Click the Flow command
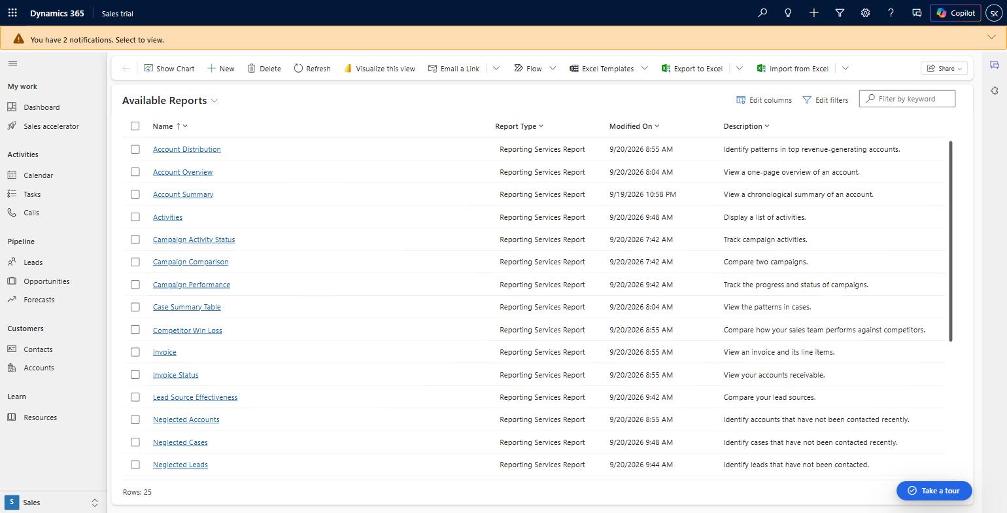The height and width of the screenshot is (513, 1007). [x=528, y=69]
